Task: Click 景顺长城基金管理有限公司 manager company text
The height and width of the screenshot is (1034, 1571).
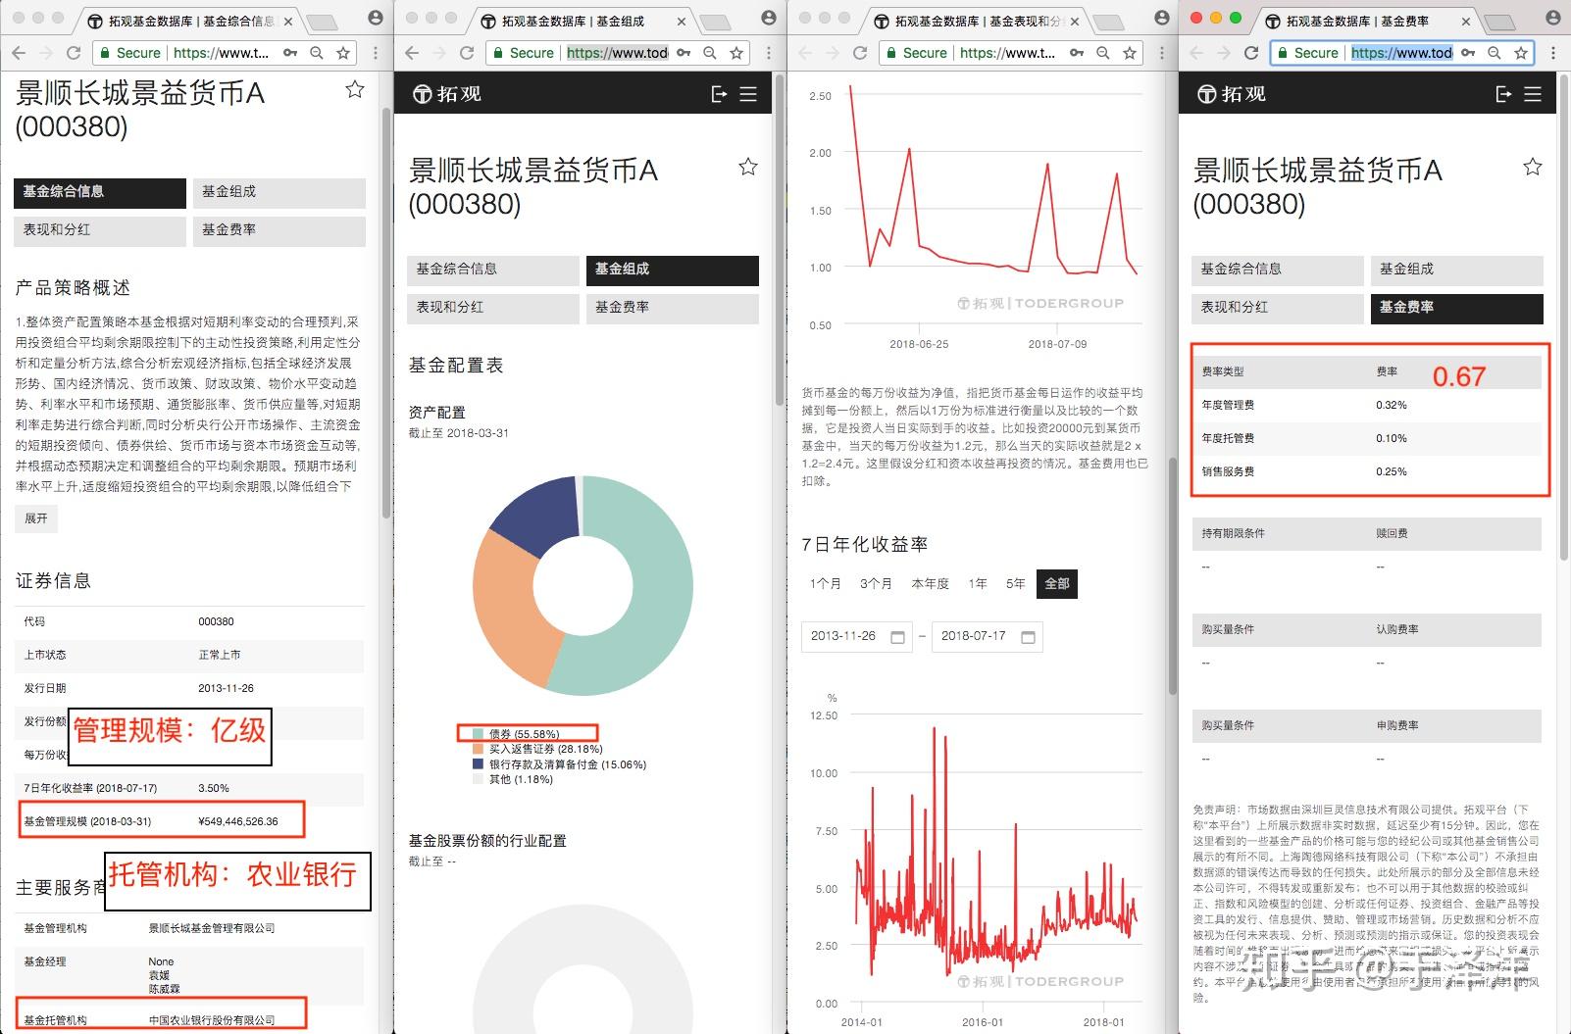Action: point(212,928)
